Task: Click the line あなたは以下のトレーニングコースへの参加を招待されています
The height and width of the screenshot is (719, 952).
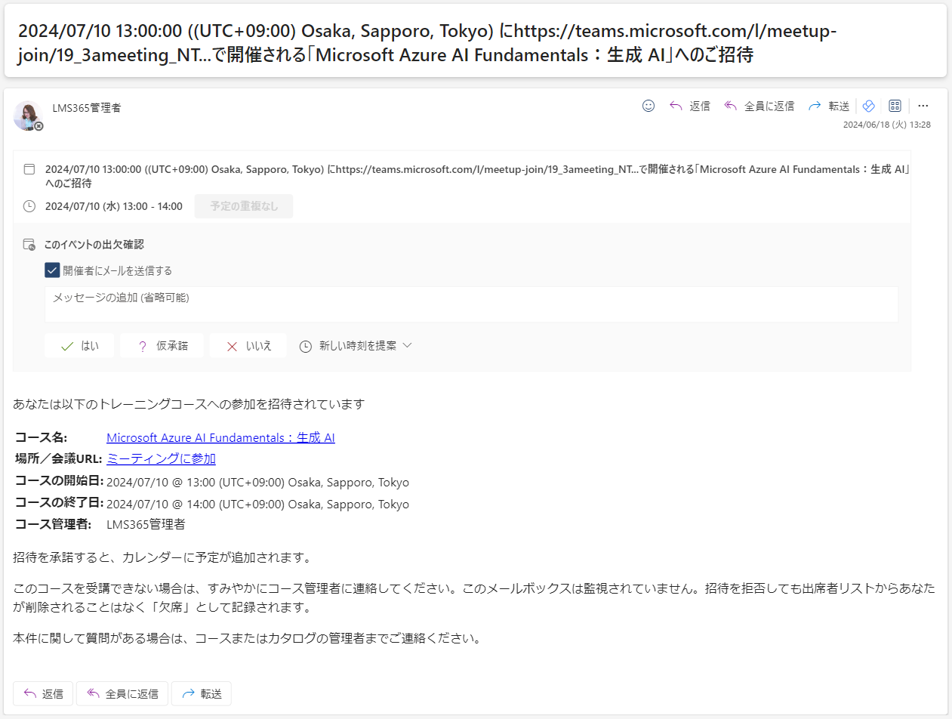Action: (x=189, y=404)
